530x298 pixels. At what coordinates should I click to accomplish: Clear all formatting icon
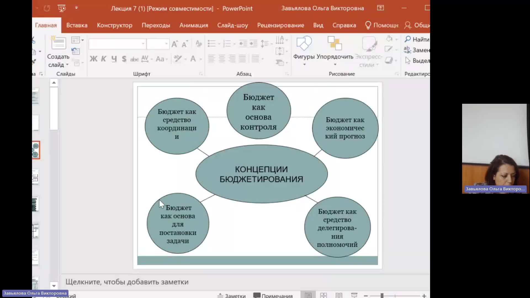pyautogui.click(x=198, y=44)
